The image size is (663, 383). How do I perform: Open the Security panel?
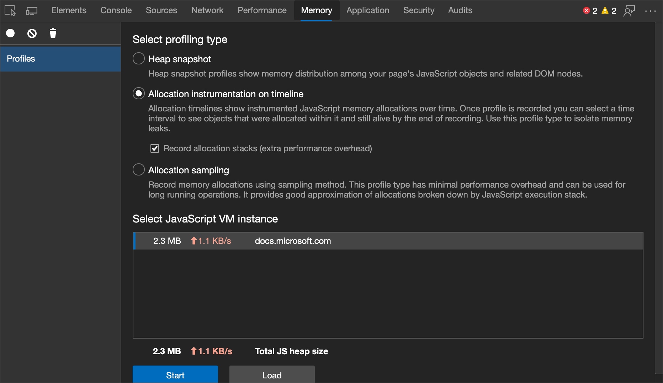[x=419, y=10]
